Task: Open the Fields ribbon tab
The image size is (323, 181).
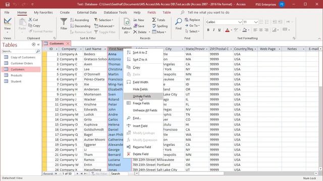Action: 151,12
